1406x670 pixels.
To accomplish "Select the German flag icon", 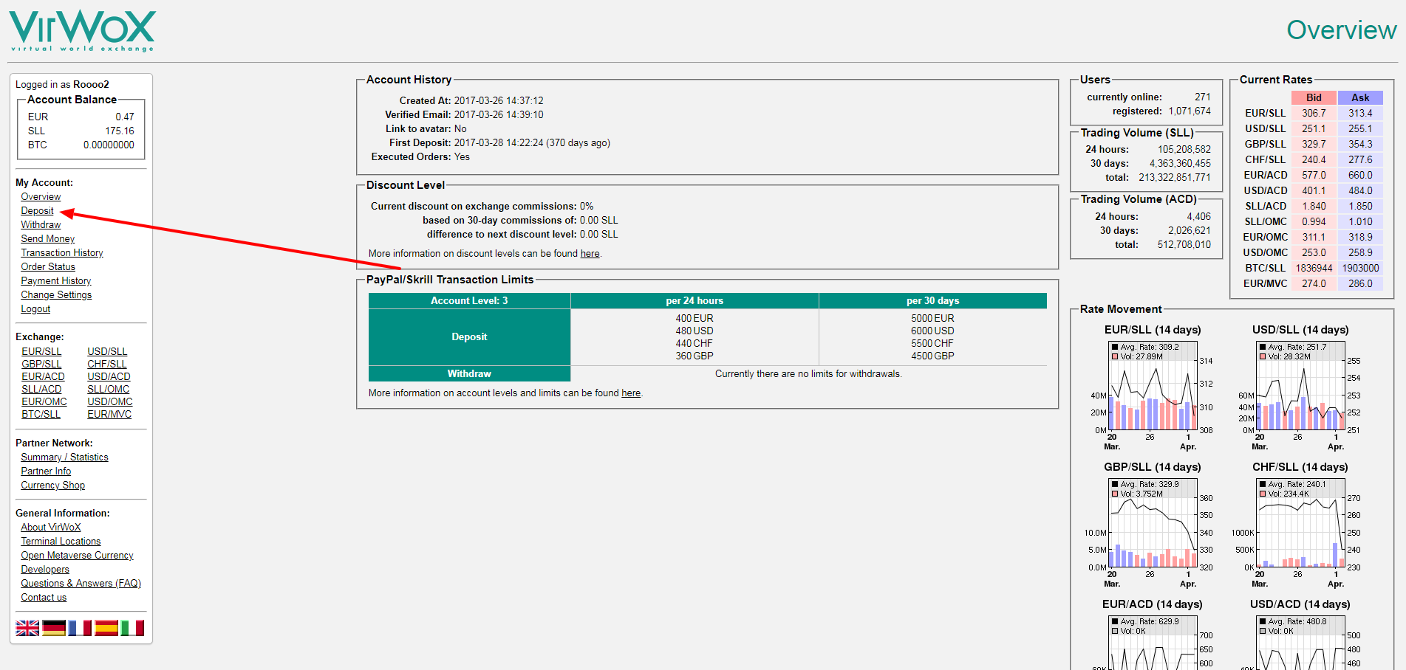I will [x=54, y=628].
